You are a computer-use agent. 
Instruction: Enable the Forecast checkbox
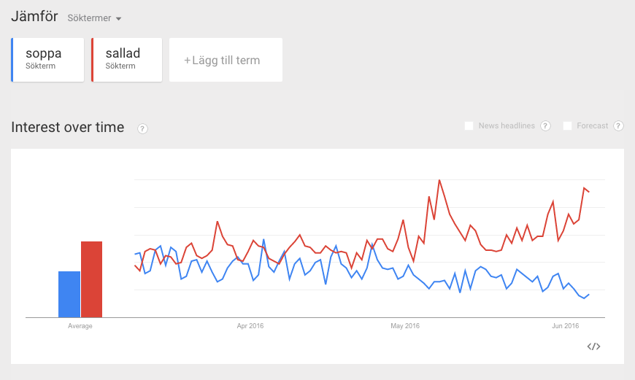click(567, 126)
